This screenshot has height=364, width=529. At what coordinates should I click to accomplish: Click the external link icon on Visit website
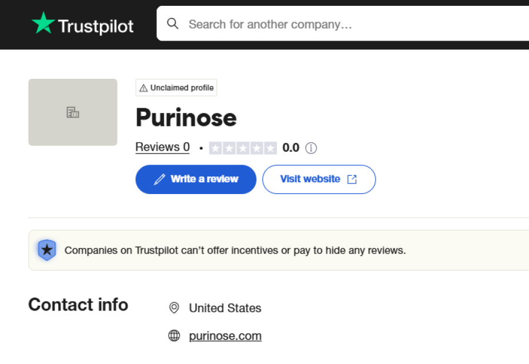pyautogui.click(x=352, y=179)
